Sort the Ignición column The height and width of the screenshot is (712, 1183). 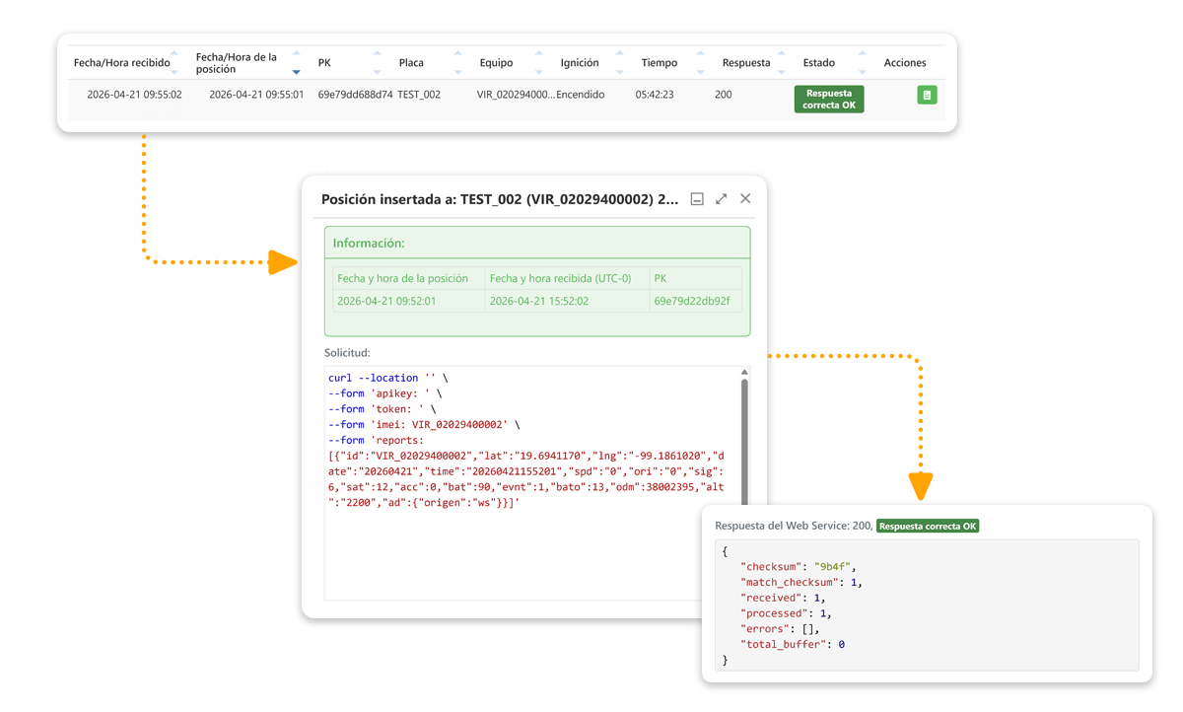coord(619,62)
